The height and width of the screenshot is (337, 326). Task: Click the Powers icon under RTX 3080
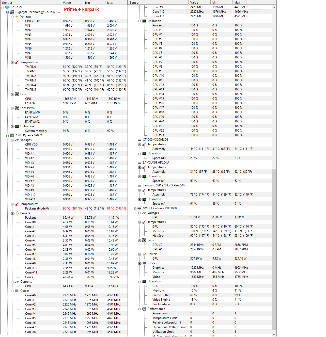coord(144,254)
